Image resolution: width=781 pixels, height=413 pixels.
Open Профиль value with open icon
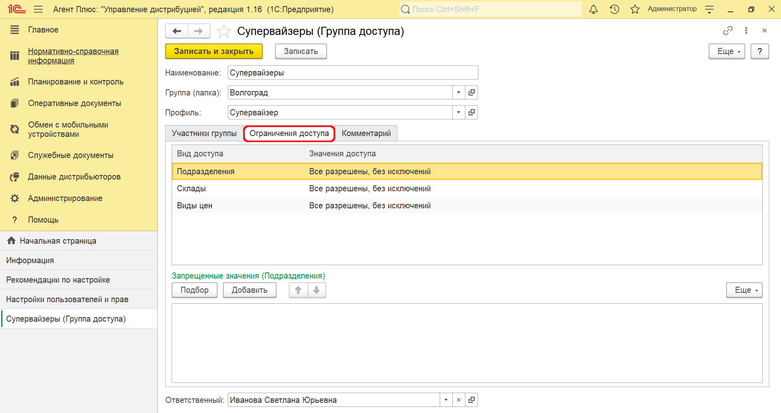pos(471,112)
